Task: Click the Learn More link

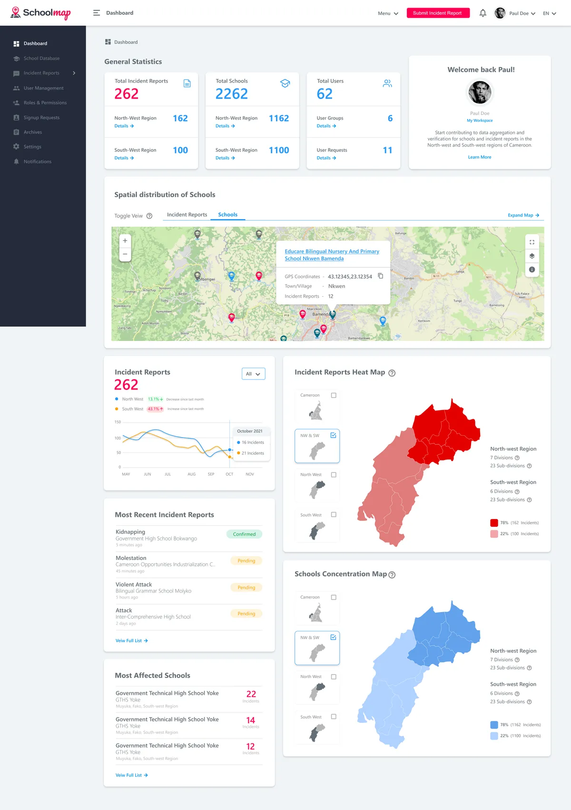Action: pyautogui.click(x=480, y=157)
